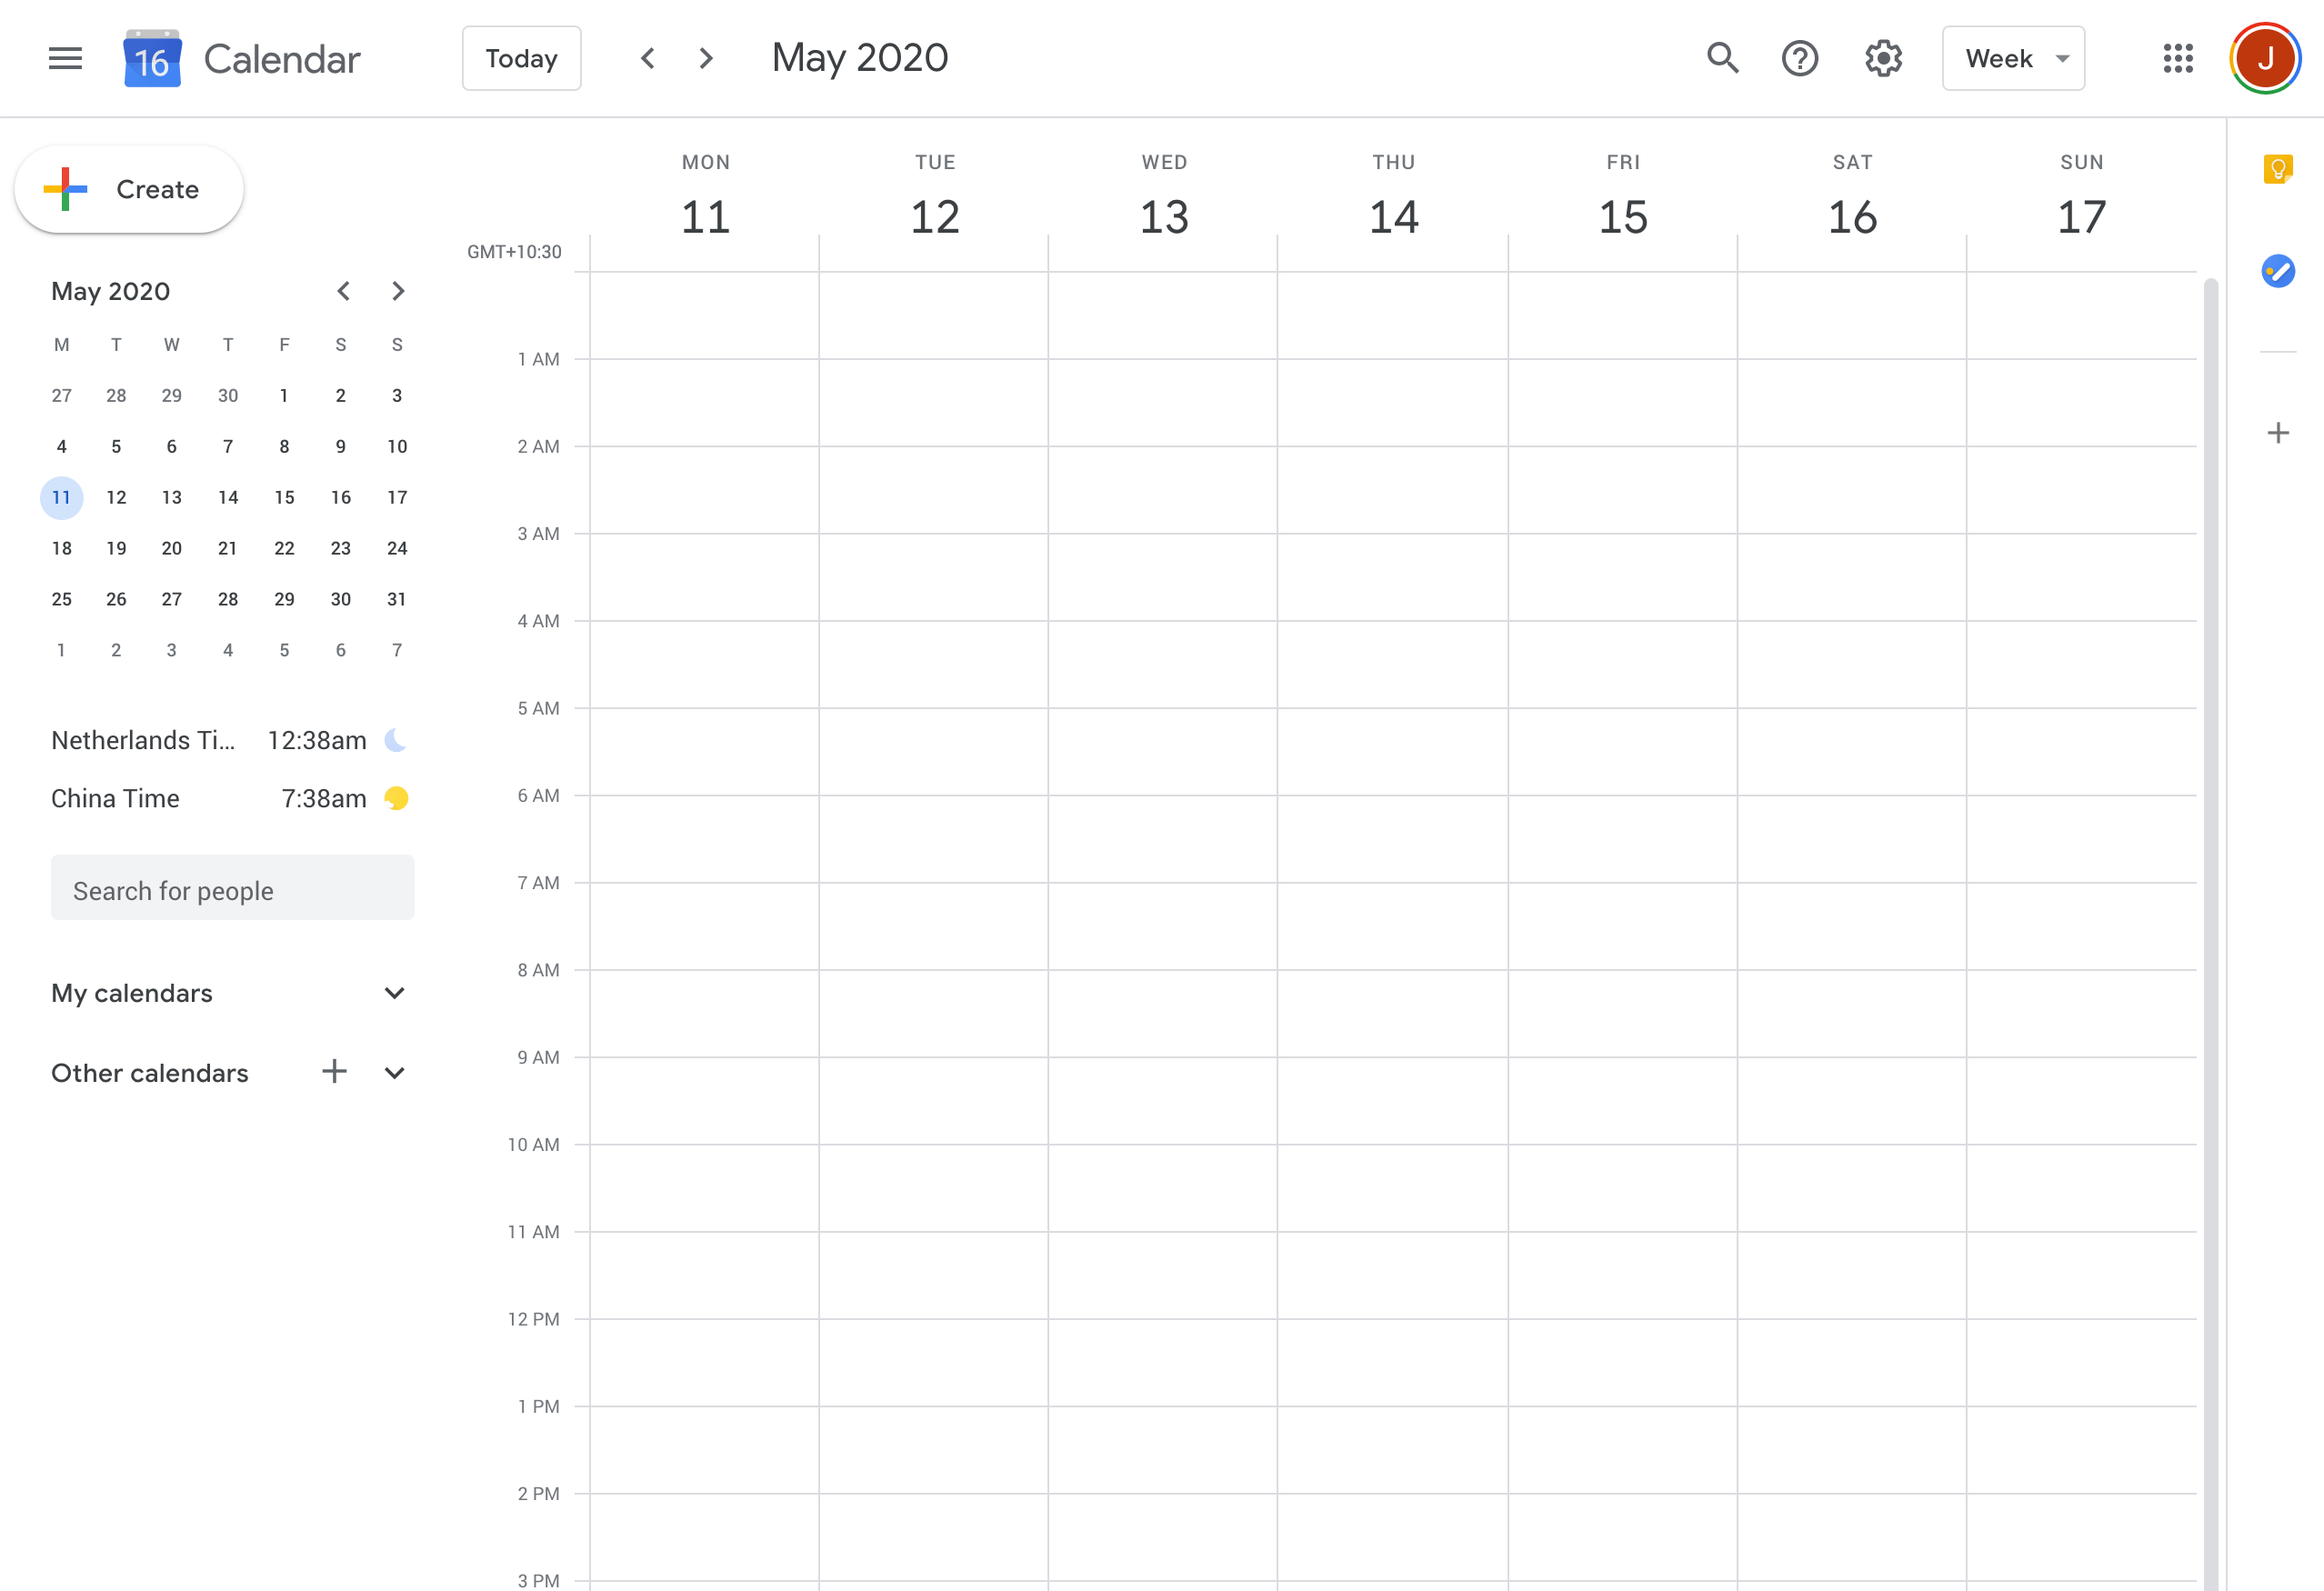Viewport: 2324px width, 1591px height.
Task: Click the GMT+10:30 timezone label
Action: pyautogui.click(x=514, y=252)
